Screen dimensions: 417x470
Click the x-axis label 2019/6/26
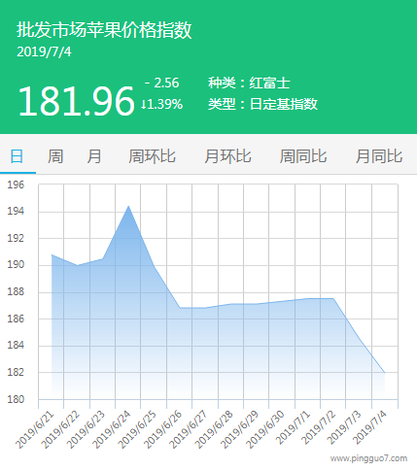[162, 429]
